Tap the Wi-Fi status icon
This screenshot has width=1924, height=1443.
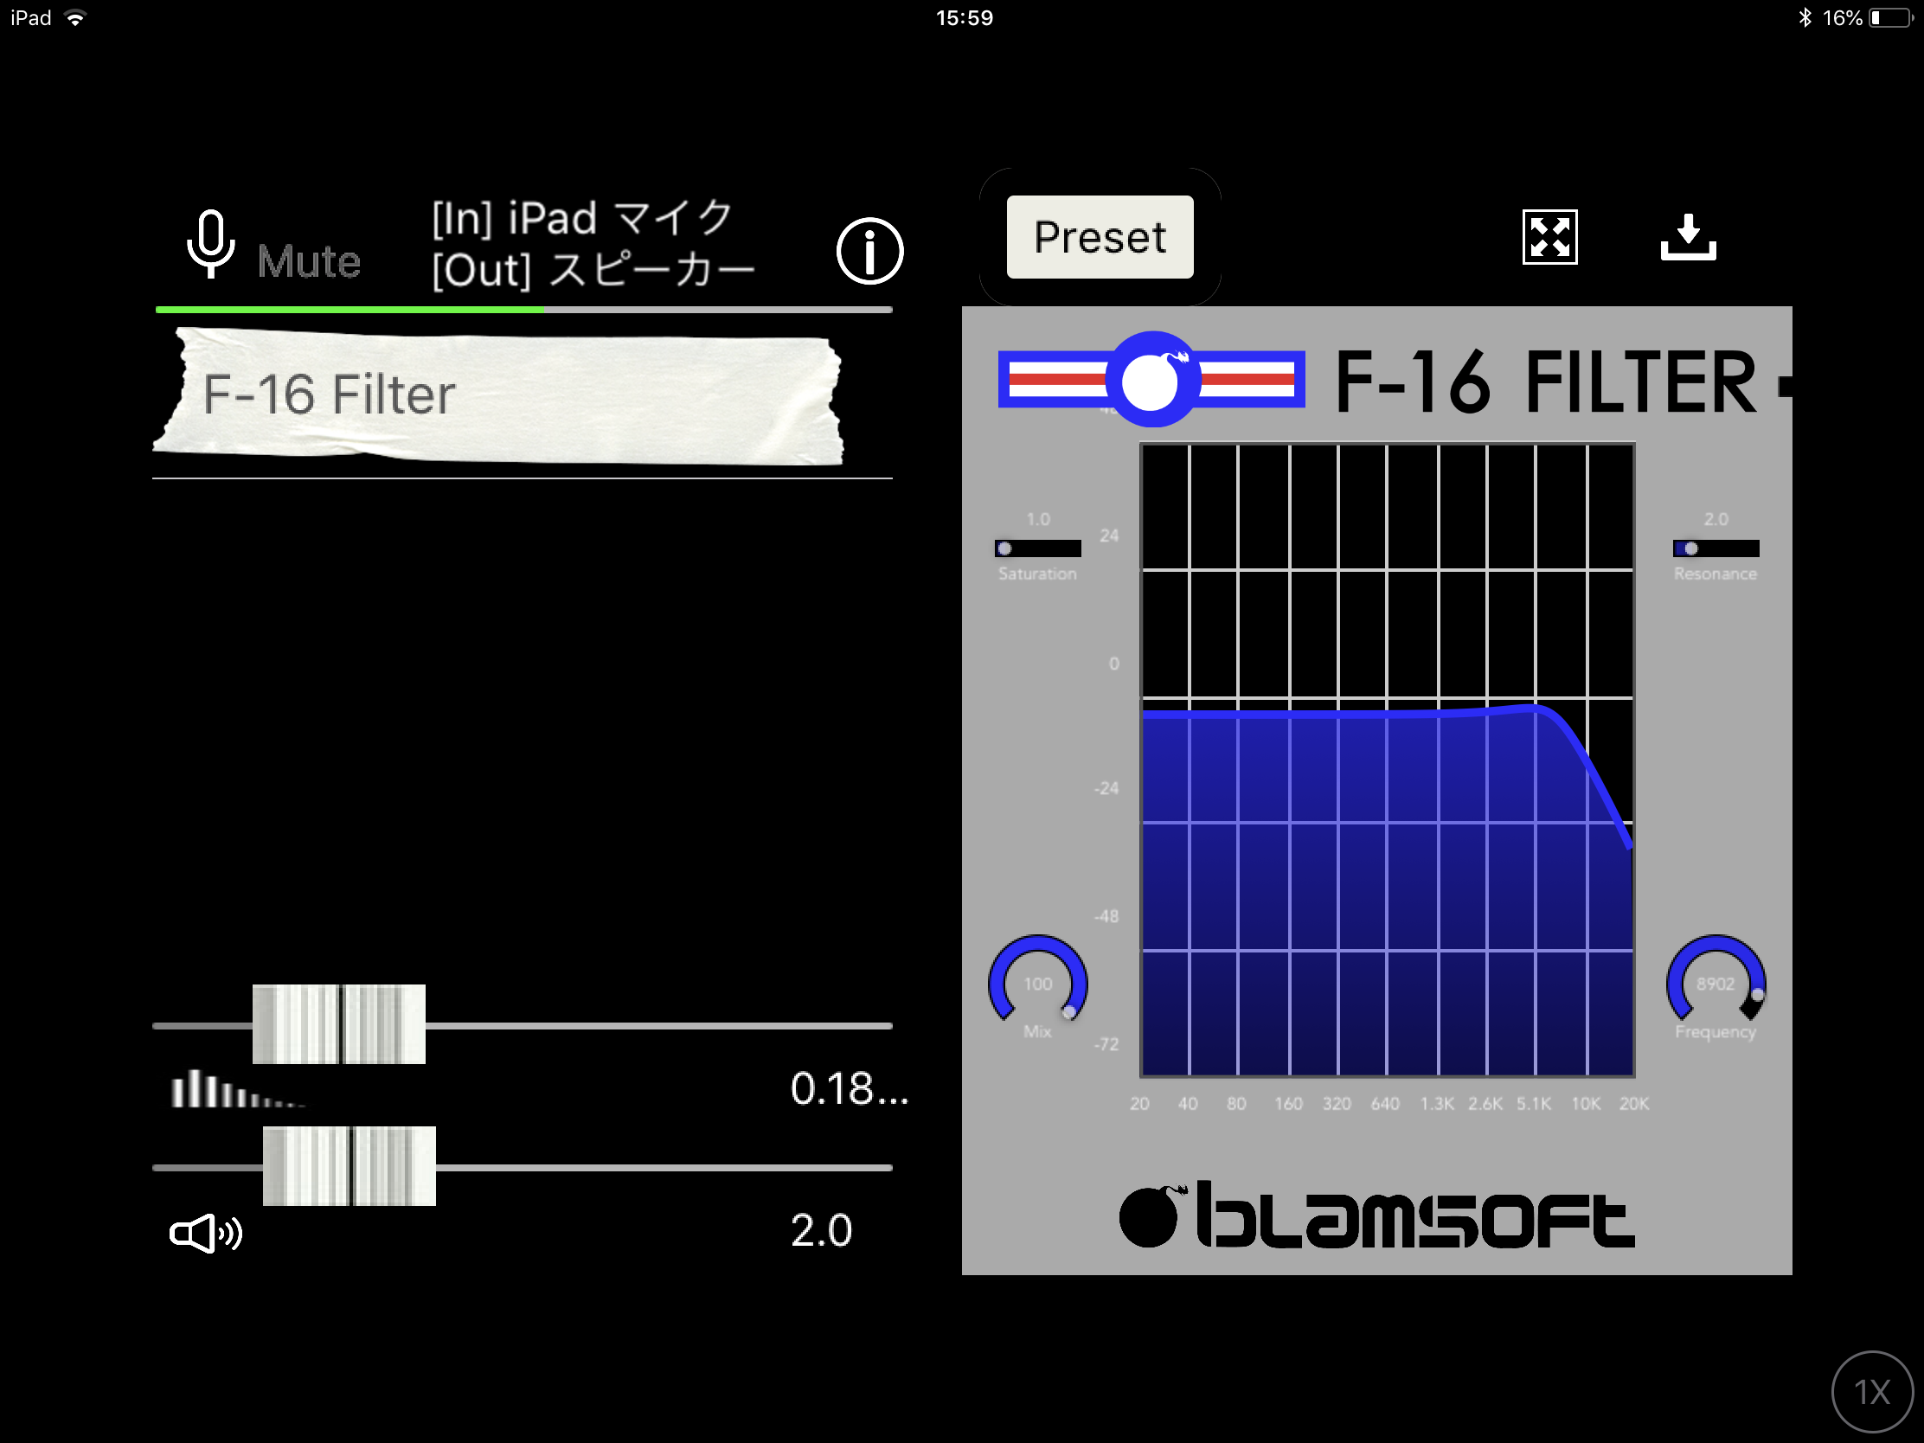pos(75,17)
